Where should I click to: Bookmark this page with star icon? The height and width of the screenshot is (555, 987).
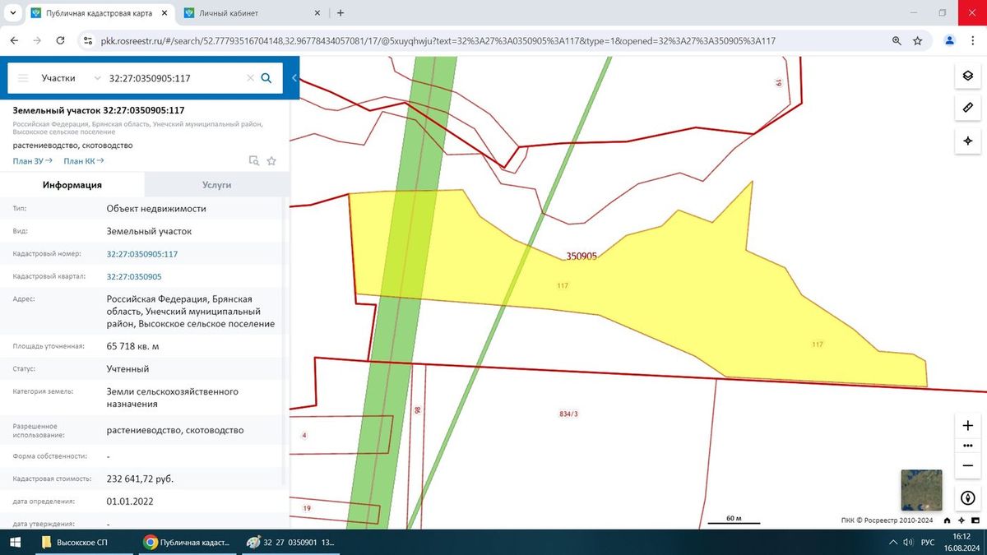(x=918, y=40)
